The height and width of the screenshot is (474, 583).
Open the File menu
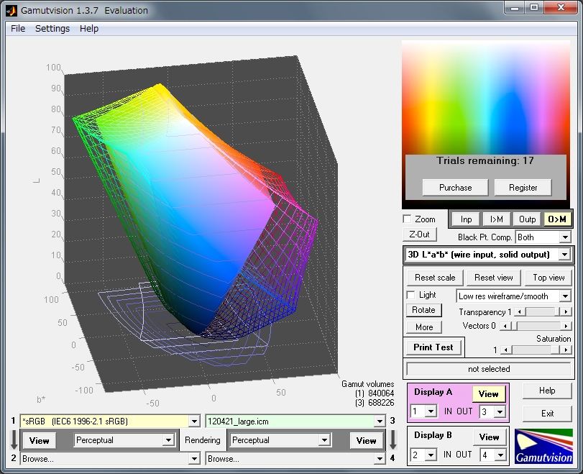18,29
